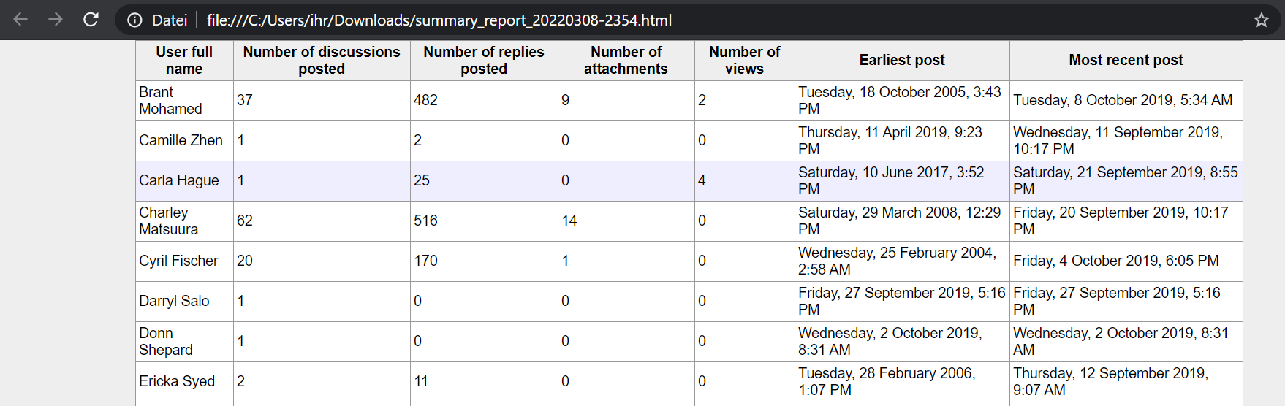Select the name Cyril Fischer
The width and height of the screenshot is (1285, 406).
(x=178, y=261)
